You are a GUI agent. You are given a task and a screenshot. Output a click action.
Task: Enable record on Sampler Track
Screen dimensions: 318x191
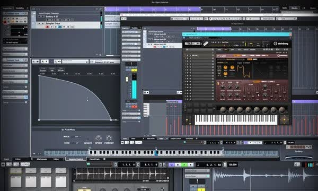click(48, 27)
